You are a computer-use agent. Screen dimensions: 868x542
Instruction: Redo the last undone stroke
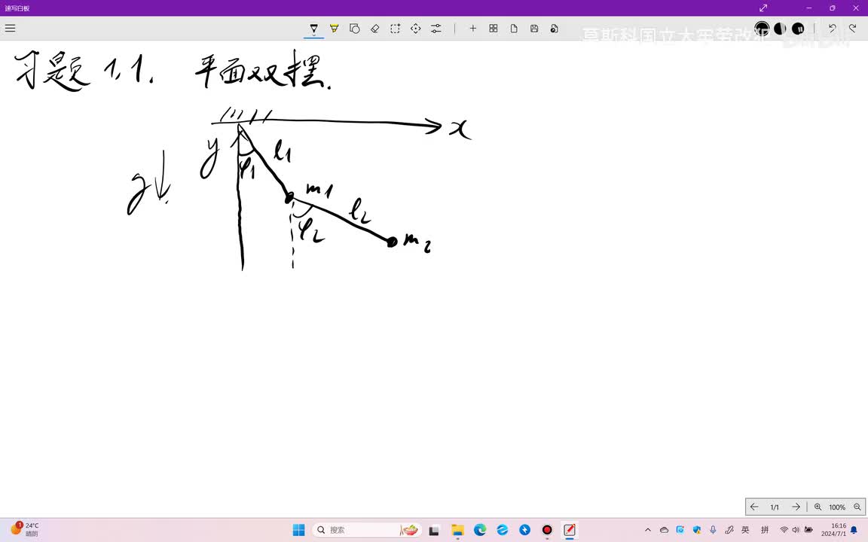(x=852, y=28)
